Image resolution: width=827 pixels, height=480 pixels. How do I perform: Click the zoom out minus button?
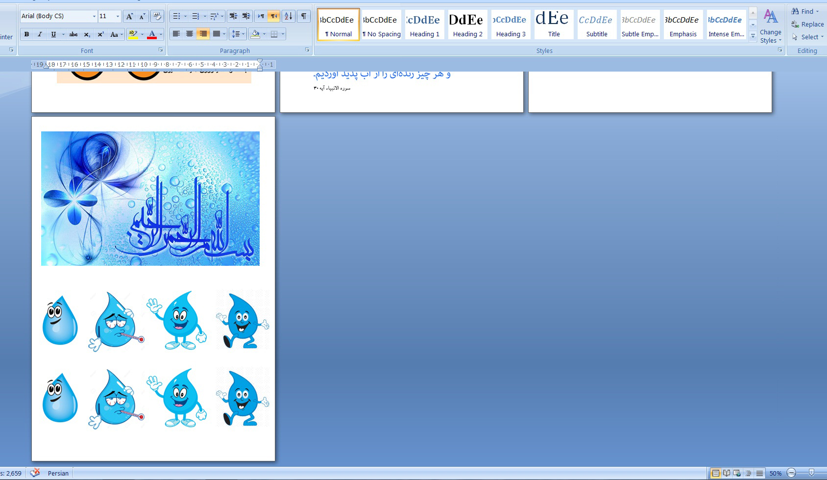pos(791,473)
